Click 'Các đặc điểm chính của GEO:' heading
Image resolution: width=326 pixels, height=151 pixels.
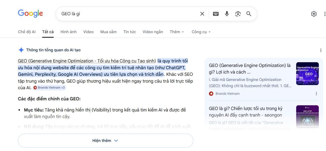tap(49, 98)
